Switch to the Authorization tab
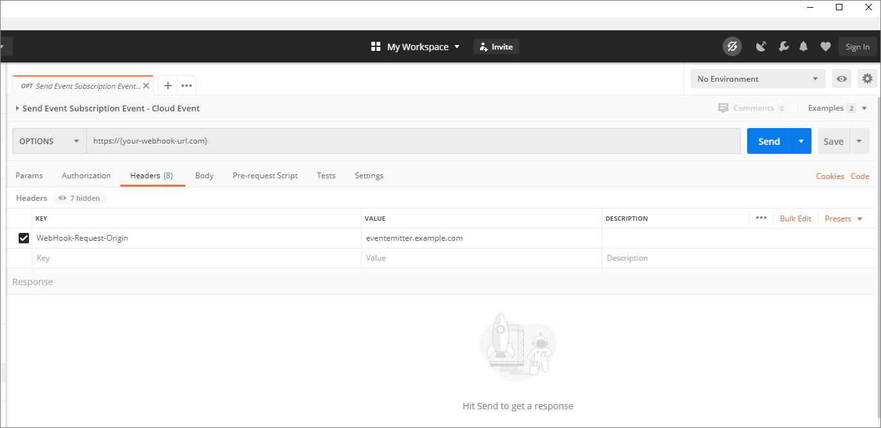The image size is (881, 428). 86,176
